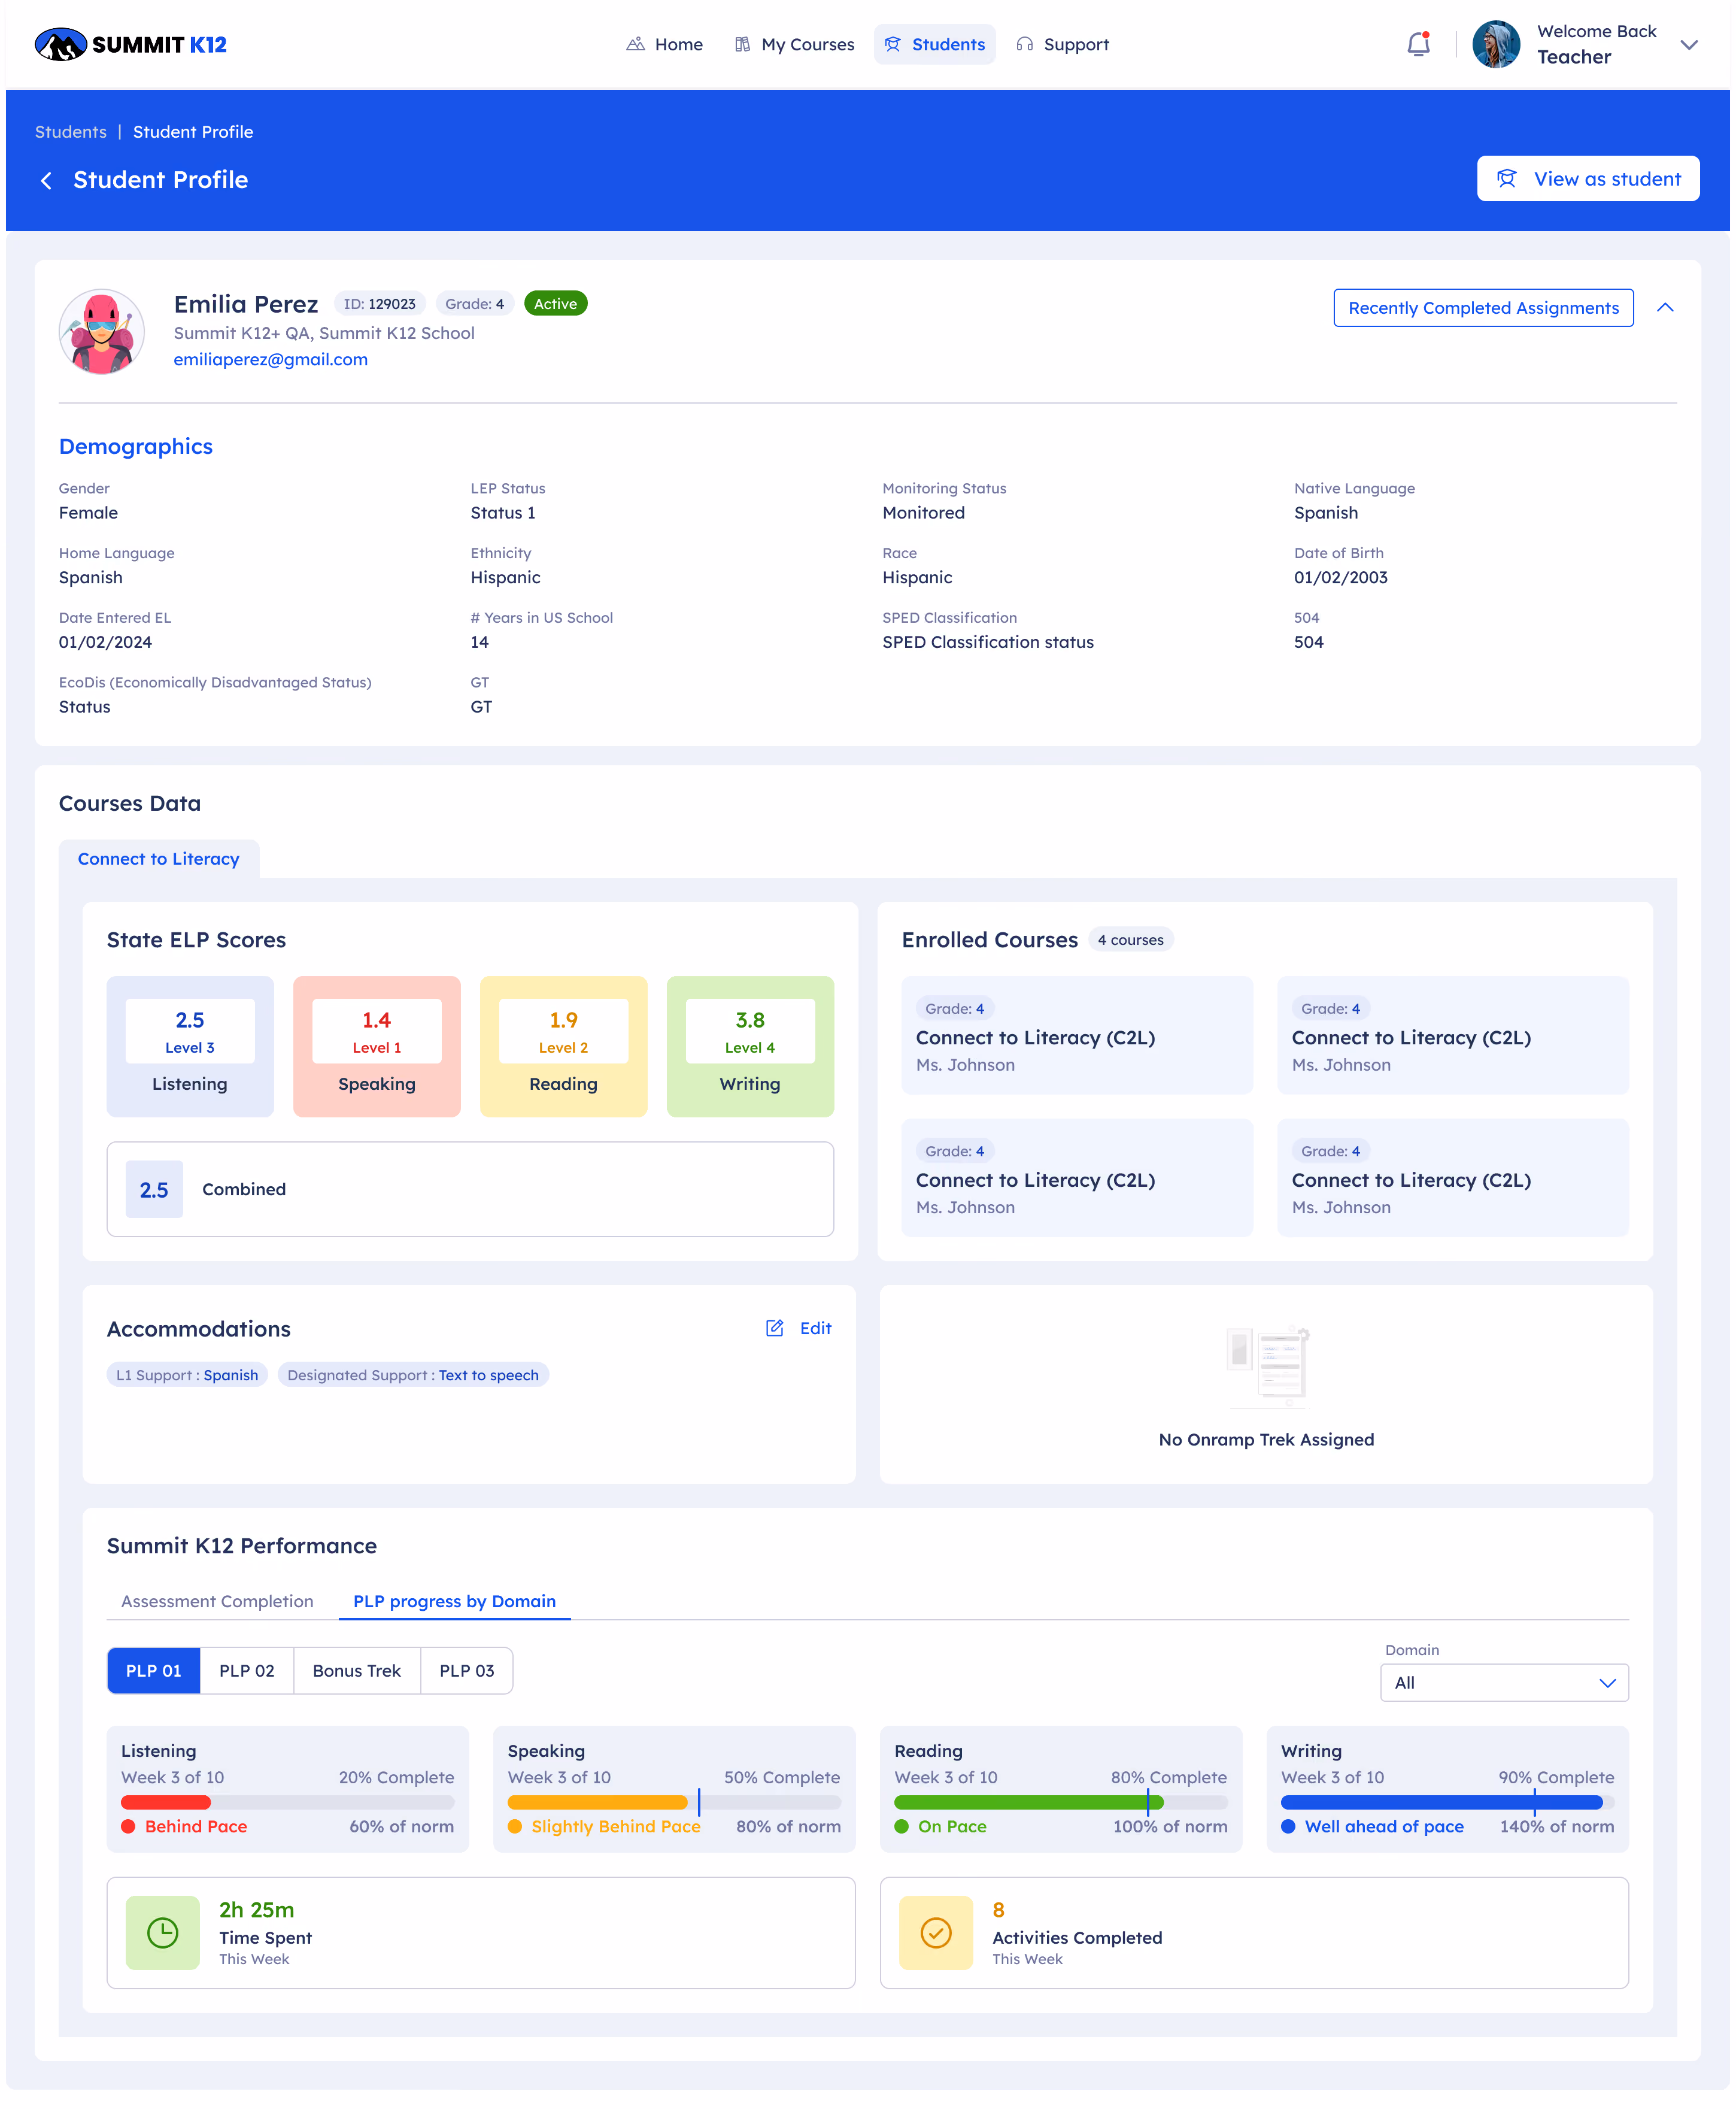Expand the Welcome Back Teacher account menu

pos(1689,44)
